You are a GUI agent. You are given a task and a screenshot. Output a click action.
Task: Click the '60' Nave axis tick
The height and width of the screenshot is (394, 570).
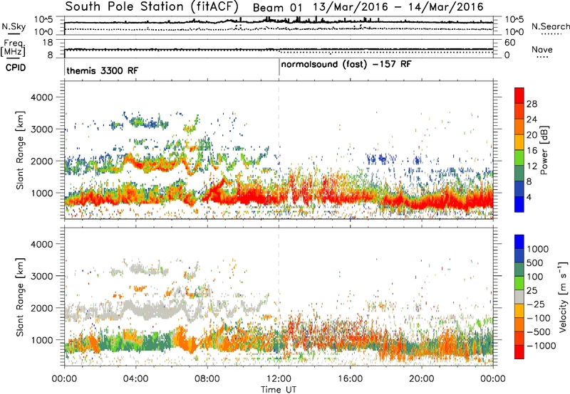pyautogui.click(x=510, y=43)
